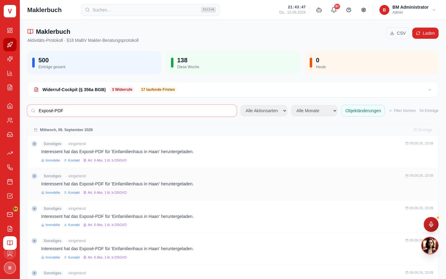Click the date Do., 10.09.2026

(292, 12)
